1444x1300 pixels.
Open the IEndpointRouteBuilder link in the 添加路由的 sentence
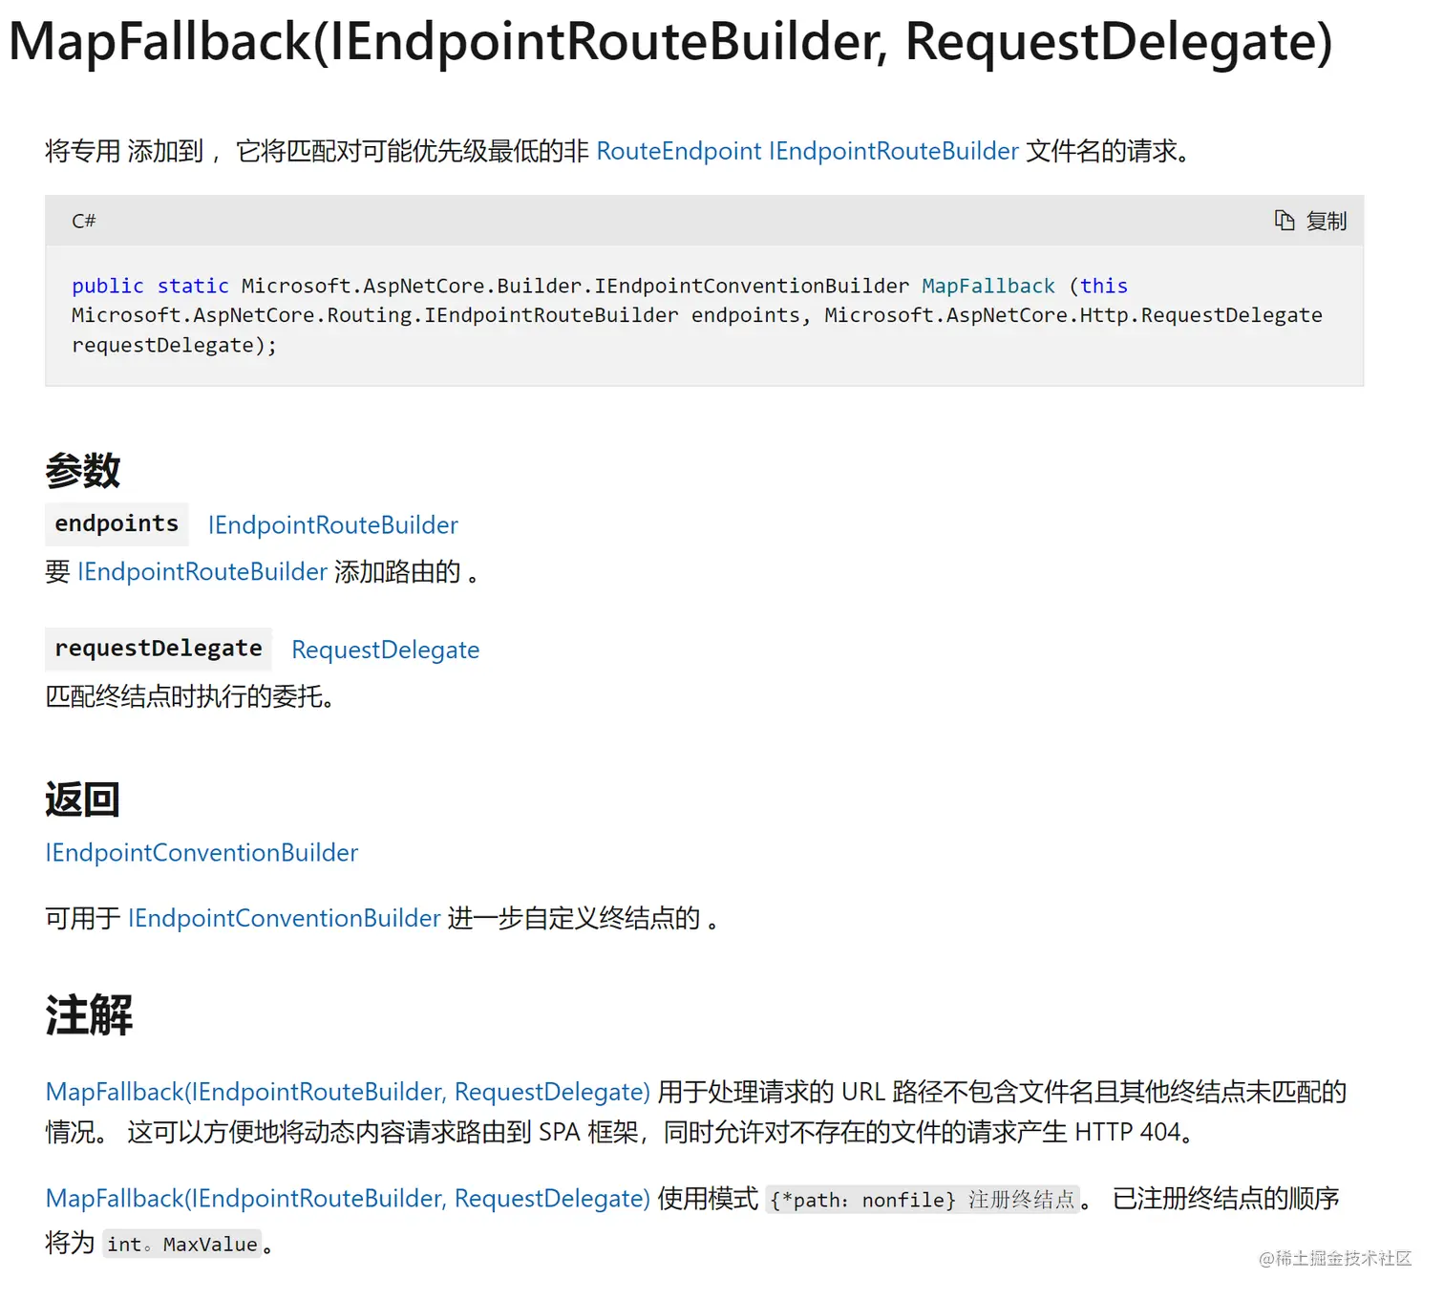(x=202, y=571)
